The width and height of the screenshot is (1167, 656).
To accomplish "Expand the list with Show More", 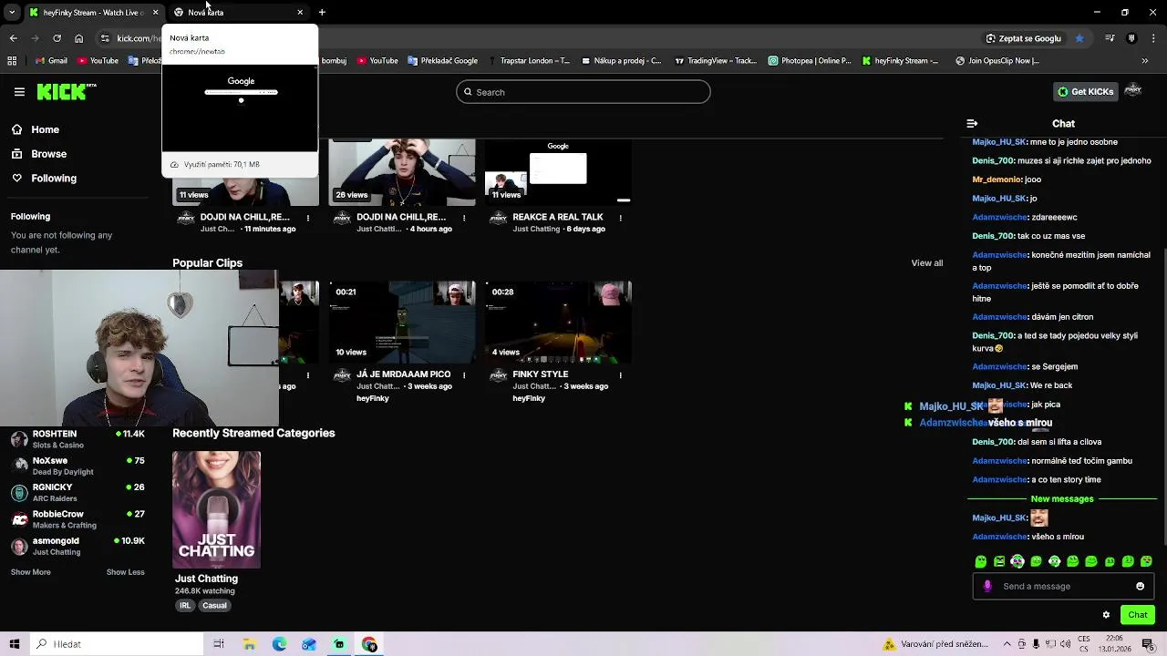I will point(31,572).
